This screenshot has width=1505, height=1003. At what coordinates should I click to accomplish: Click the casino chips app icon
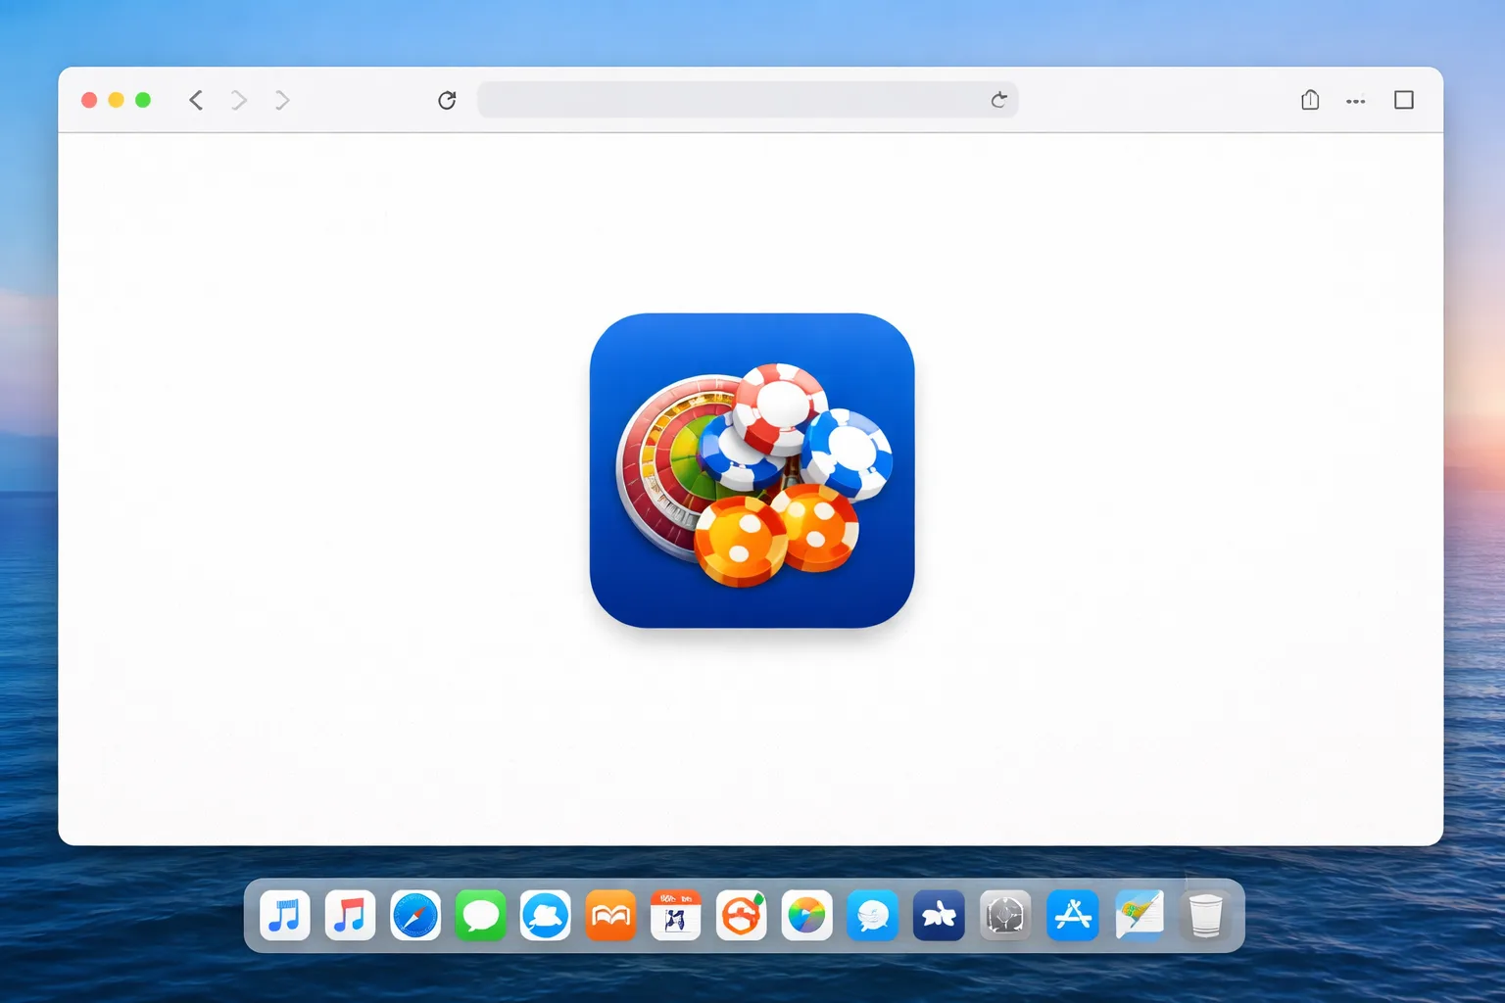[x=752, y=470]
